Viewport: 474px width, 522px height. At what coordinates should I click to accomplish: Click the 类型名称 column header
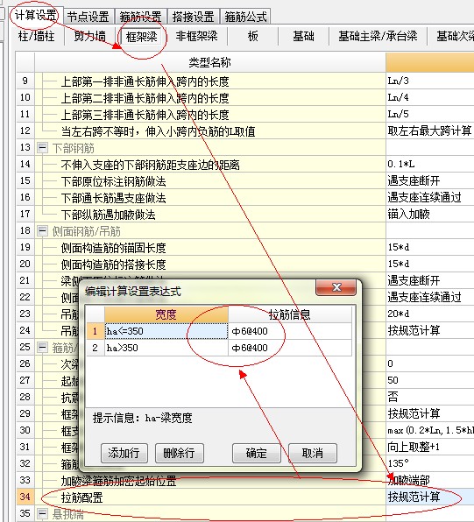pos(210,62)
